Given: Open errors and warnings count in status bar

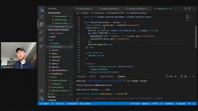Looking at the screenshot, I should pyautogui.click(x=60, y=104).
